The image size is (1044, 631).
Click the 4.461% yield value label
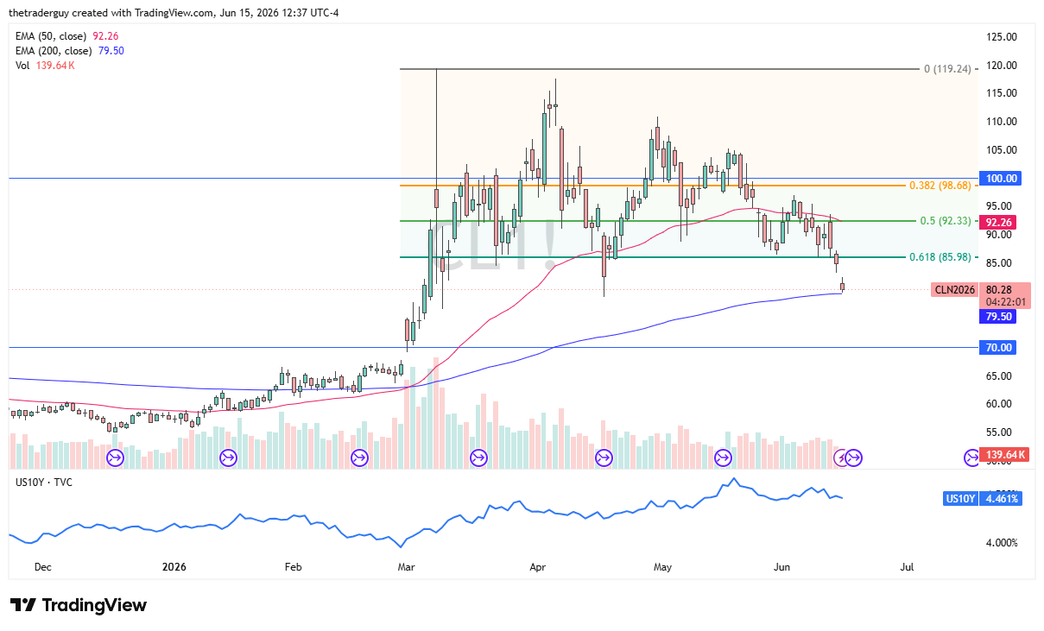[1002, 498]
